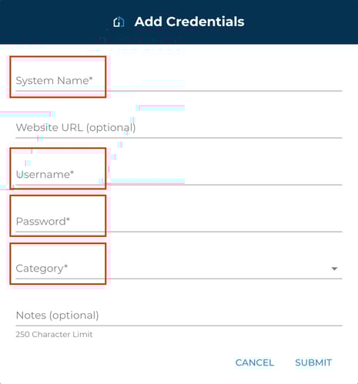The image size is (358, 384).
Task: Submit the credentials form
Action: (313, 362)
